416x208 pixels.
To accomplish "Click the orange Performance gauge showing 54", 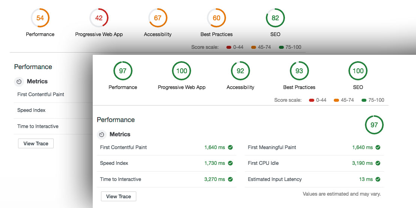I will point(40,18).
